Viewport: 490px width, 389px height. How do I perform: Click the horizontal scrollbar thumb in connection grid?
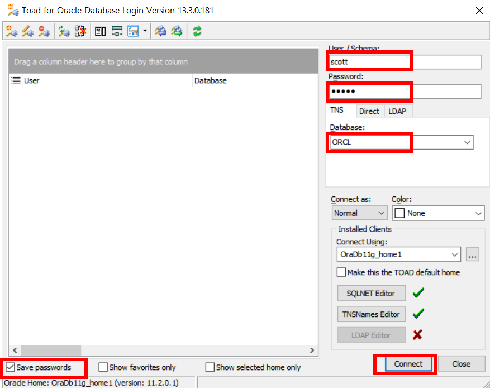pyautogui.click(x=51, y=350)
